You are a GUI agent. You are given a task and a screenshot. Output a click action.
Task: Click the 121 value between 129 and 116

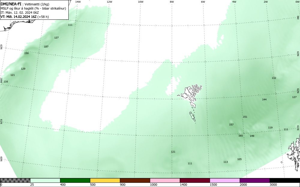coord(12,75)
